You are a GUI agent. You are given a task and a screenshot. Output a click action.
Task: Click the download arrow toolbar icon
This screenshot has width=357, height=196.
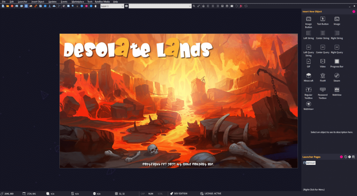pyautogui.click(x=50, y=6)
